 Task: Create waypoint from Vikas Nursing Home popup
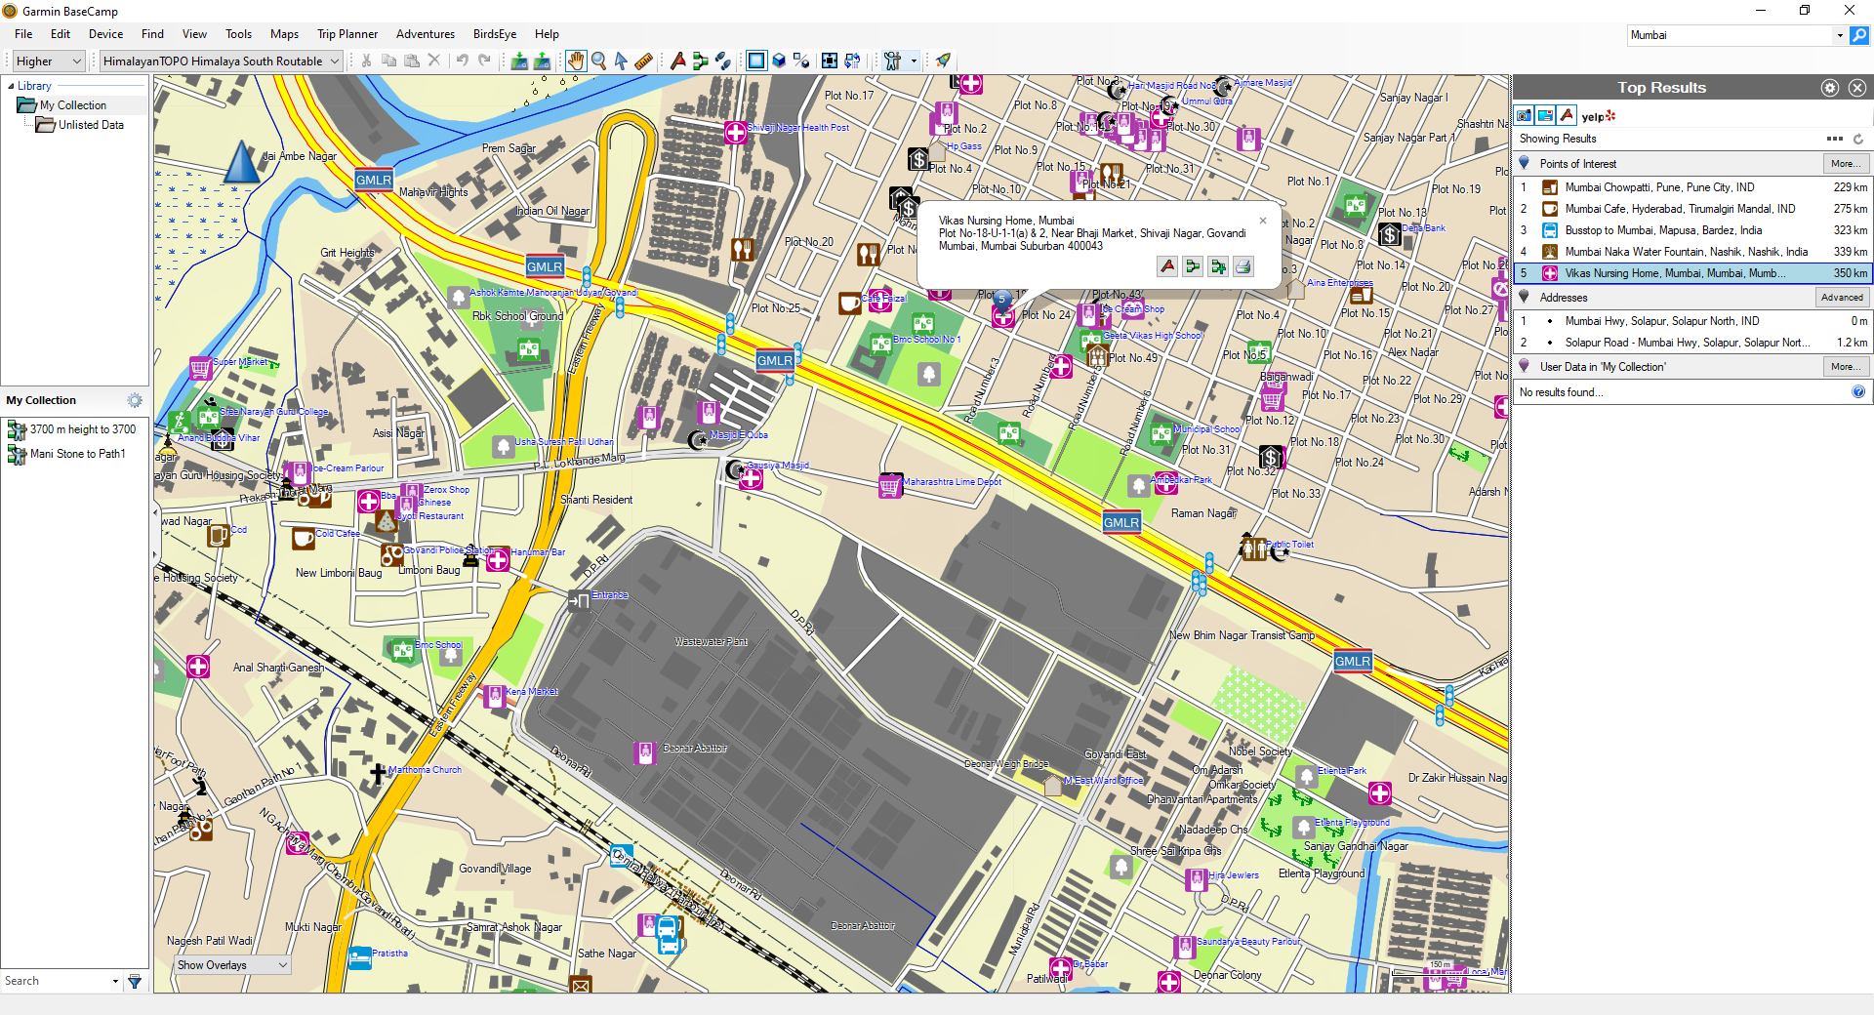coord(1167,266)
